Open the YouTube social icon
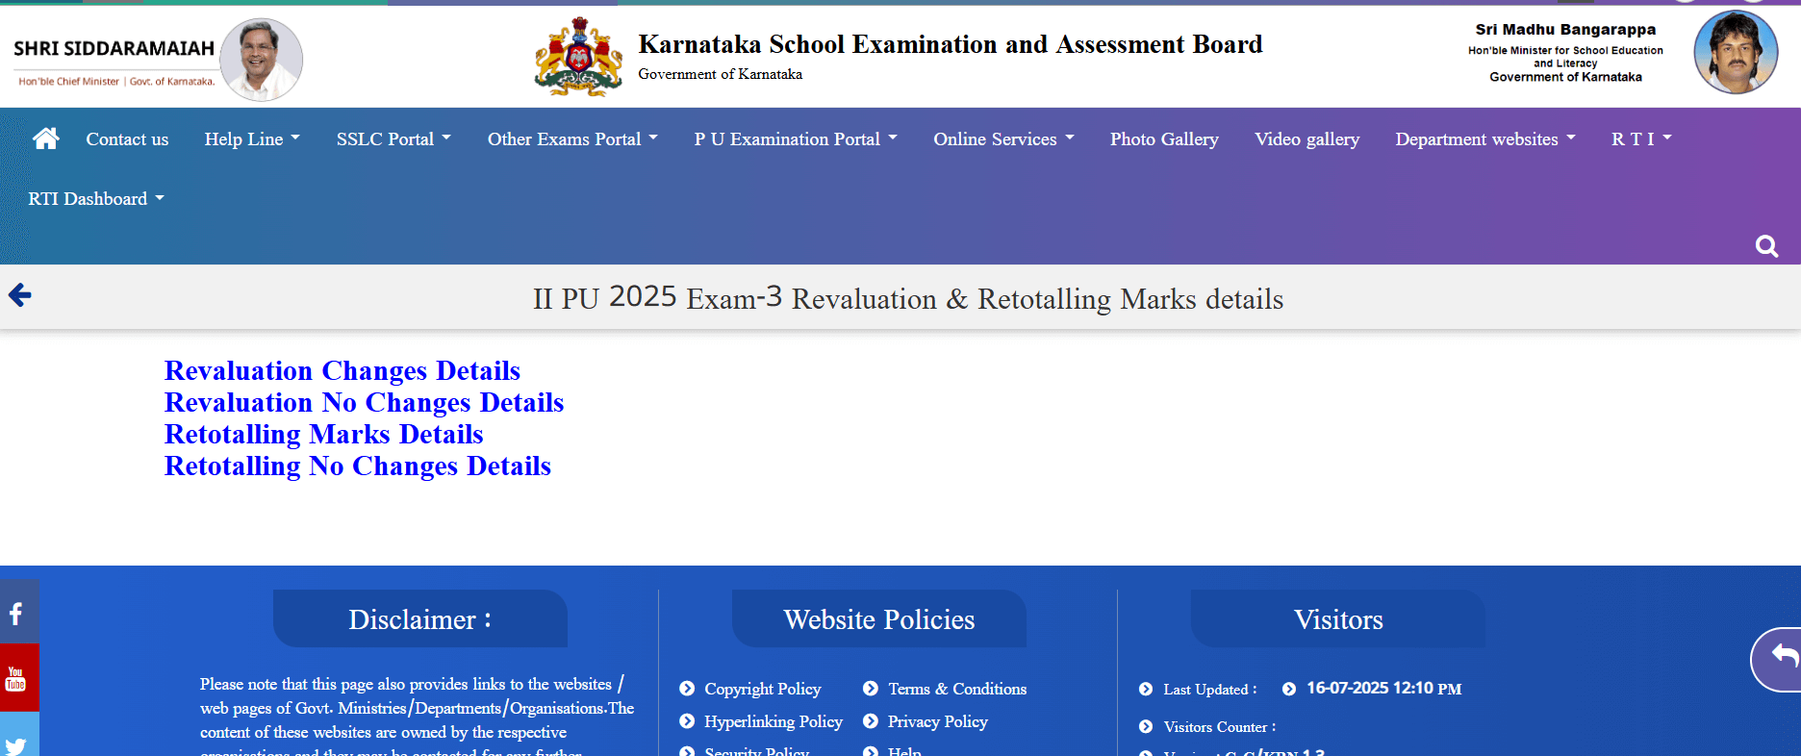Screen dimensions: 1801x756 19,678
